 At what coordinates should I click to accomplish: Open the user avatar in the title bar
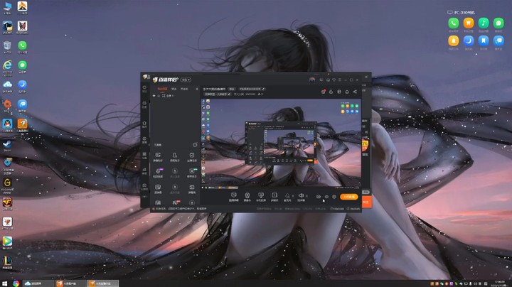(x=312, y=80)
